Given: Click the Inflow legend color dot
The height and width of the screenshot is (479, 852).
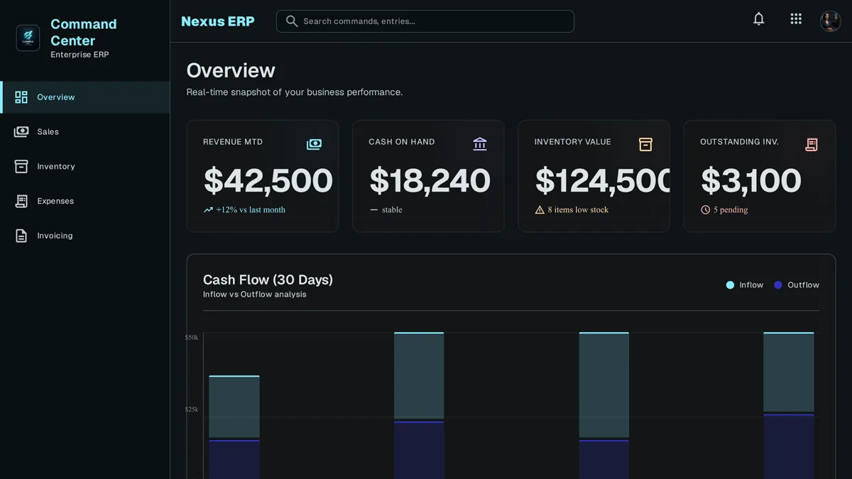Looking at the screenshot, I should pos(730,285).
